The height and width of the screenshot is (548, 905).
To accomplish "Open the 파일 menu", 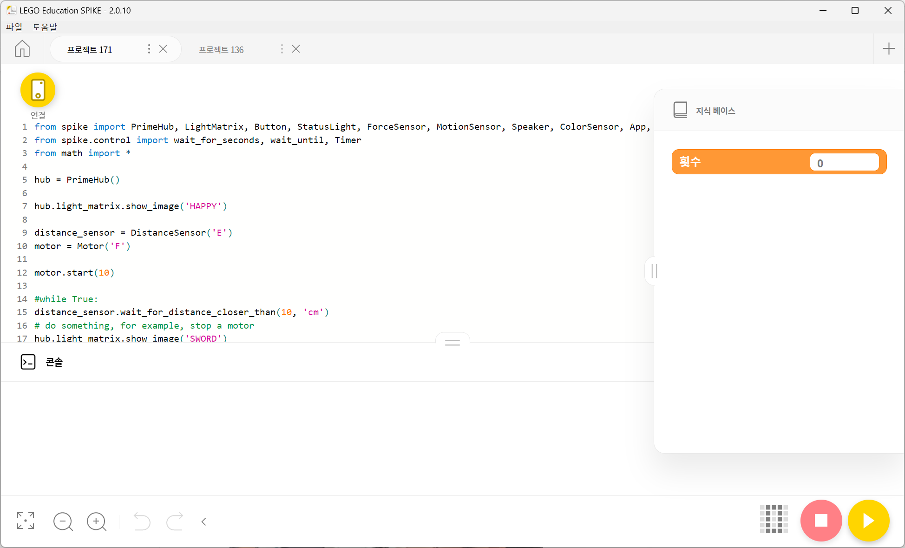I will pos(14,27).
